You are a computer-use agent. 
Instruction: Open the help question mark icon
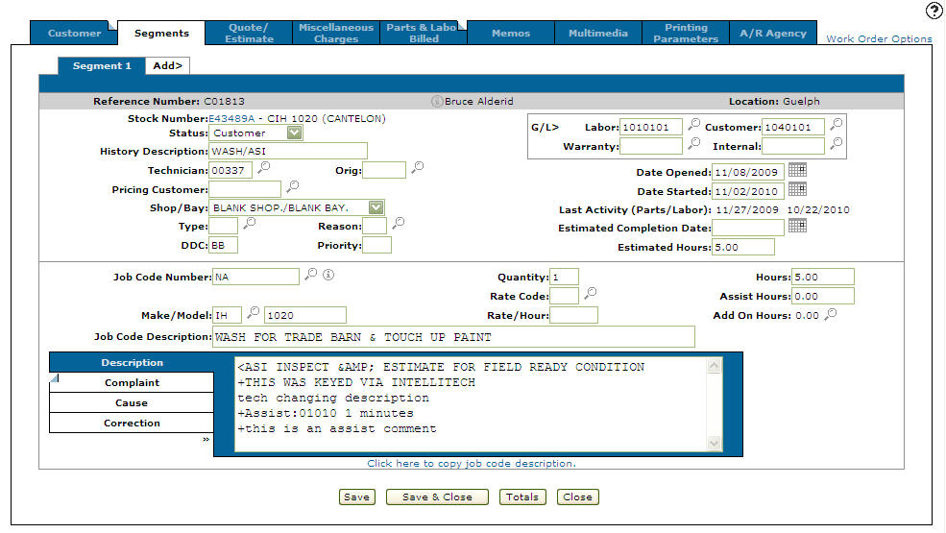[934, 11]
